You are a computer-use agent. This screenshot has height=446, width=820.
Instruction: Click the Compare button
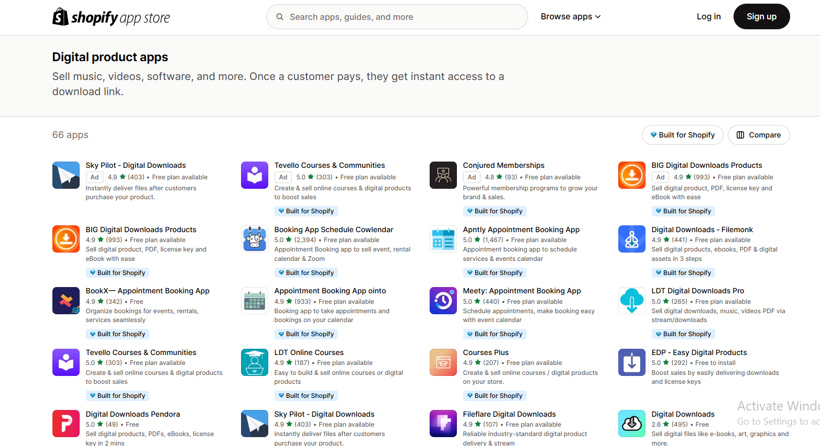point(759,135)
